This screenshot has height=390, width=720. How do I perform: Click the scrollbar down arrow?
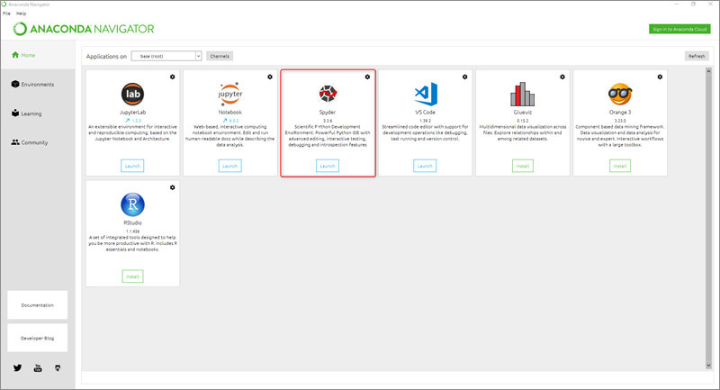pyautogui.click(x=708, y=366)
